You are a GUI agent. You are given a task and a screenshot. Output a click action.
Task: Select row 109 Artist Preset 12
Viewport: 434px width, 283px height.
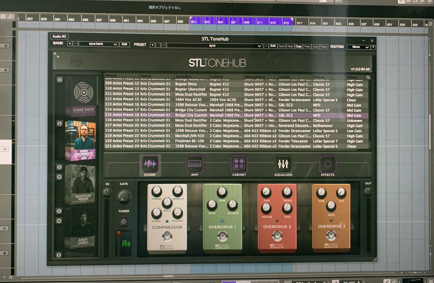[x=236, y=84]
